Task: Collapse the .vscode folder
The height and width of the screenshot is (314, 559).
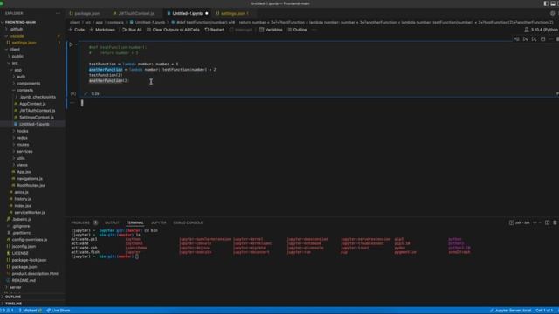Action: click(x=17, y=36)
